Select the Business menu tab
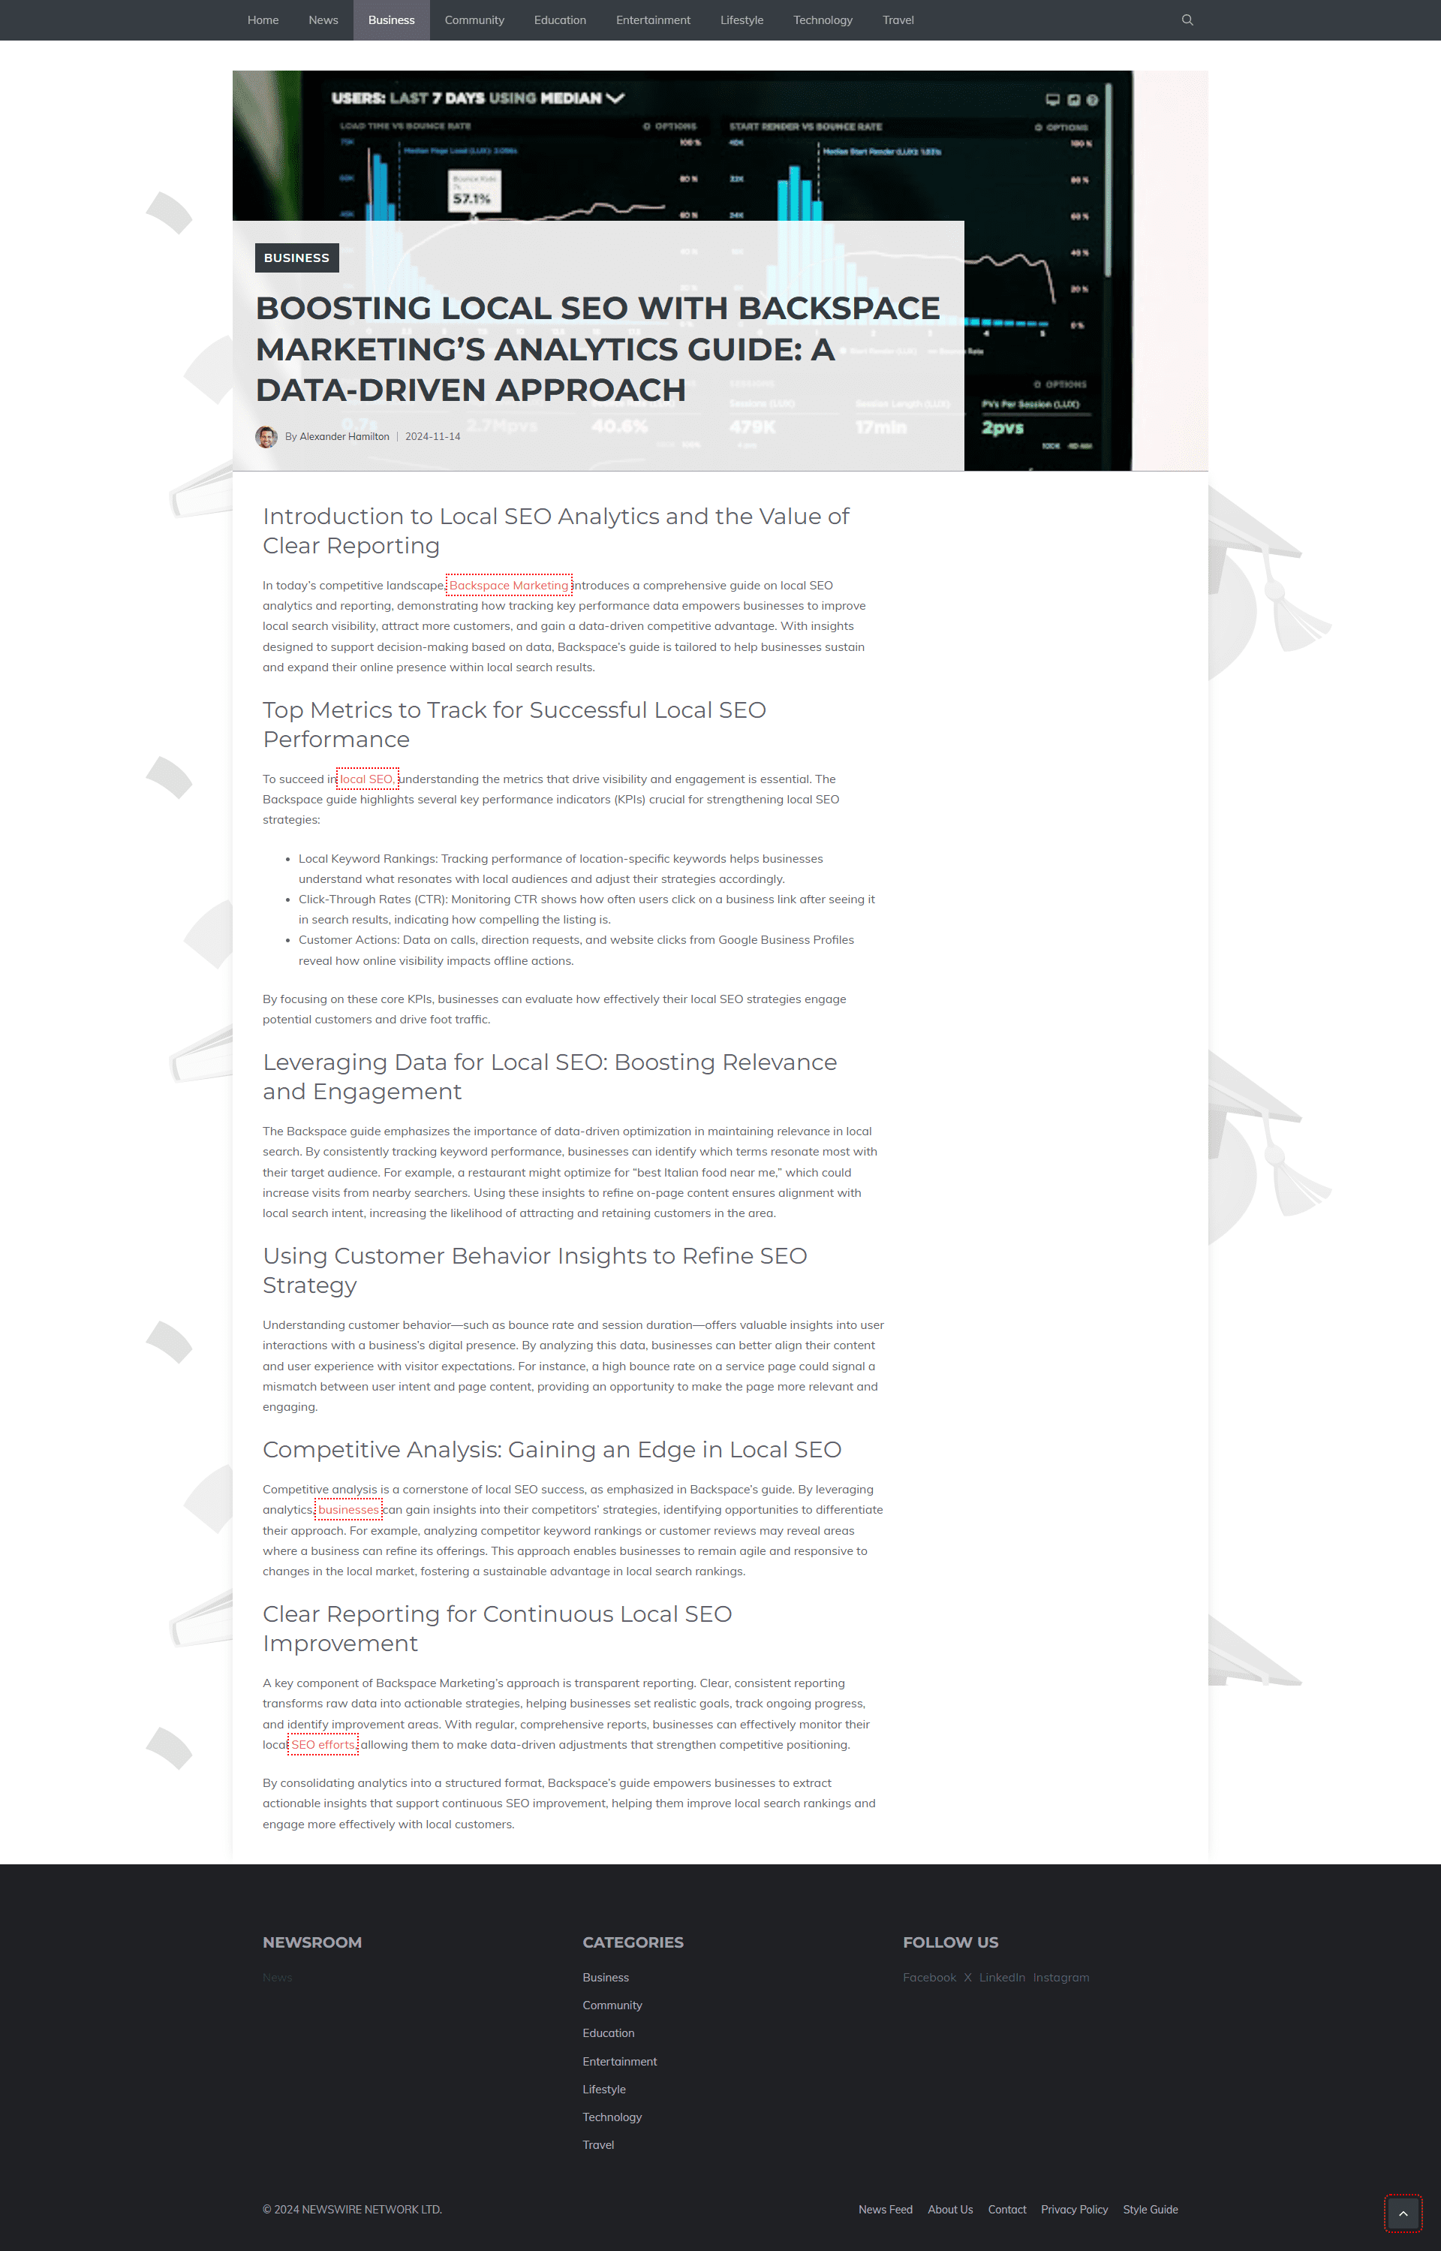The image size is (1441, 2251). pos(392,20)
